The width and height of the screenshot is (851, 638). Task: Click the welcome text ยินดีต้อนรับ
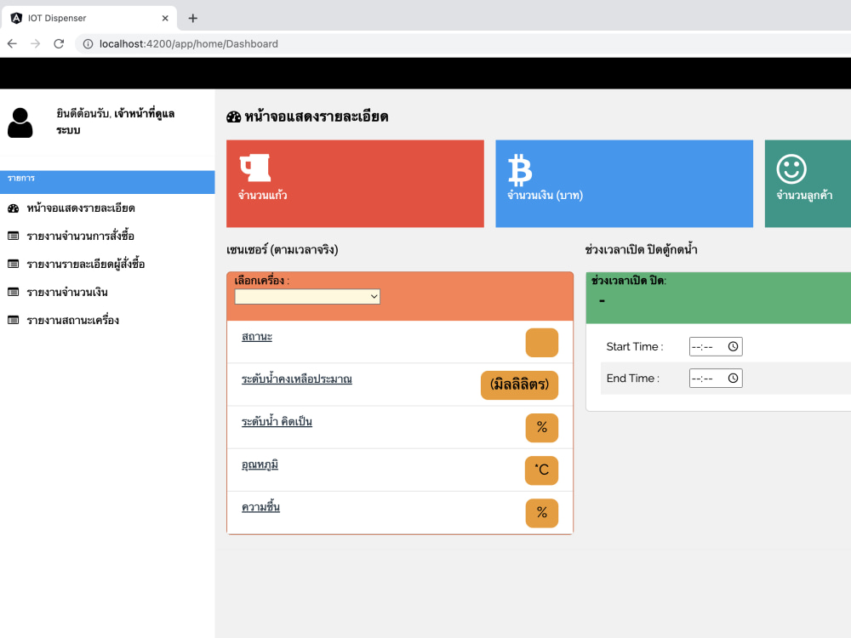83,114
